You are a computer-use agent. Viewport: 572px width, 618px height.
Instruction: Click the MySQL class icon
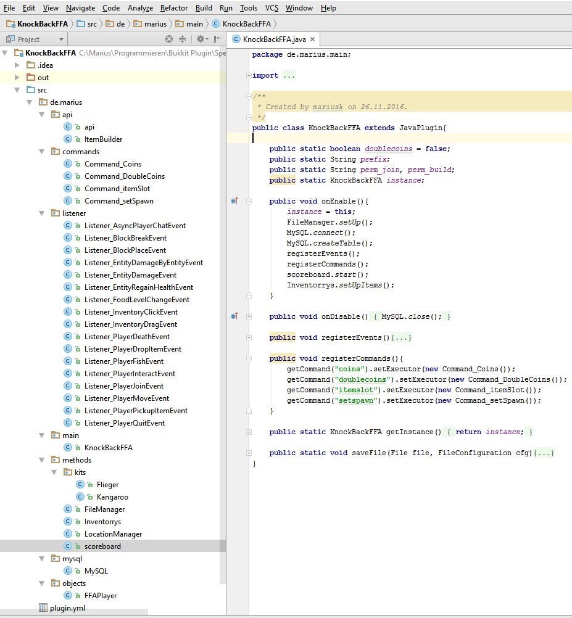tap(68, 571)
